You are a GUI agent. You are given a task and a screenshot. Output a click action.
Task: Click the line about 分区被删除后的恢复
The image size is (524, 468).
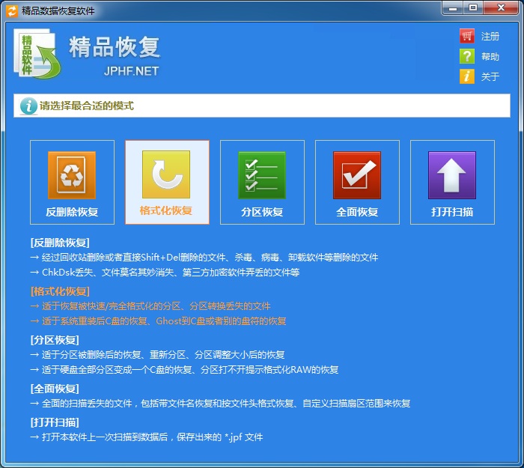pyautogui.click(x=157, y=355)
